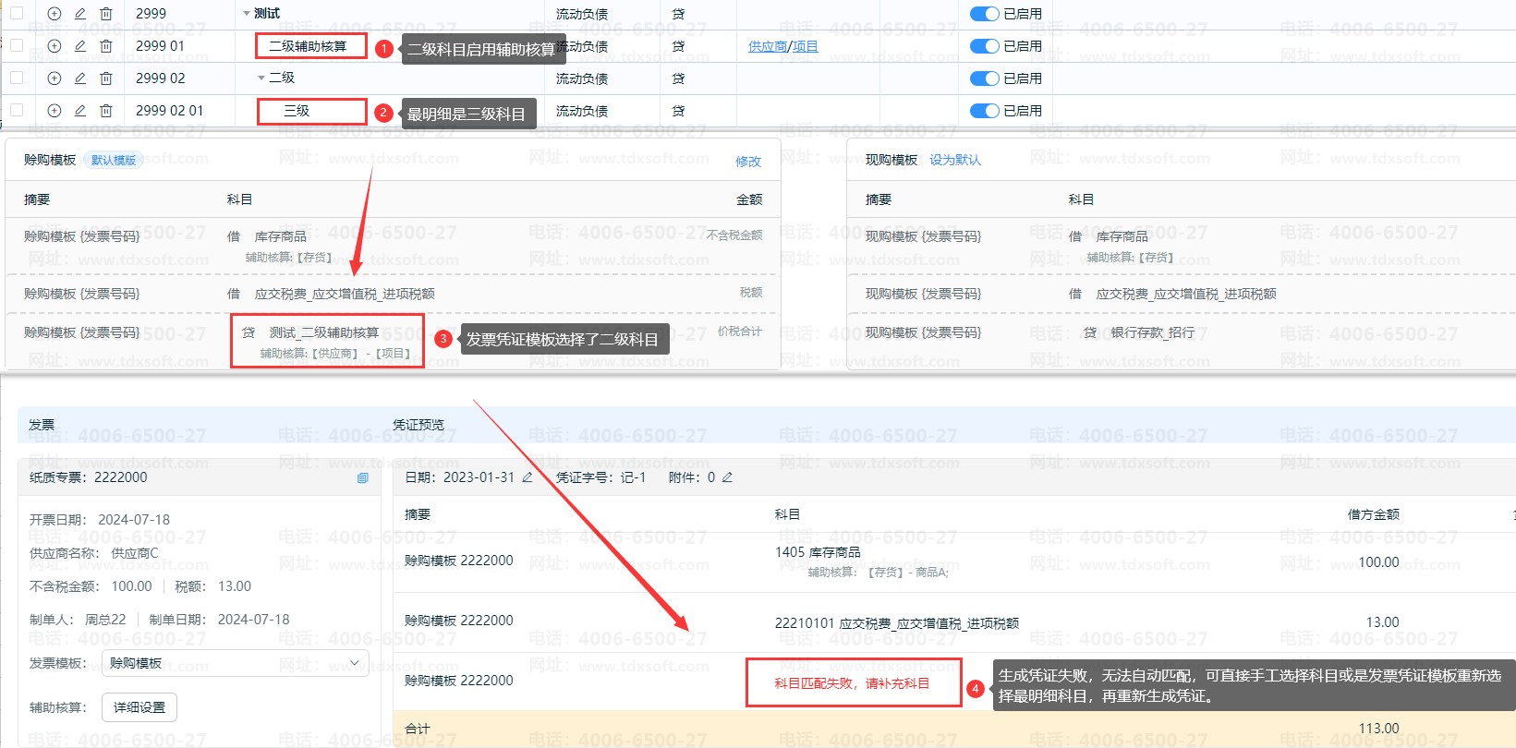The image size is (1516, 748).
Task: Delete account 2999 02 with trash icon
Action: pyautogui.click(x=106, y=78)
